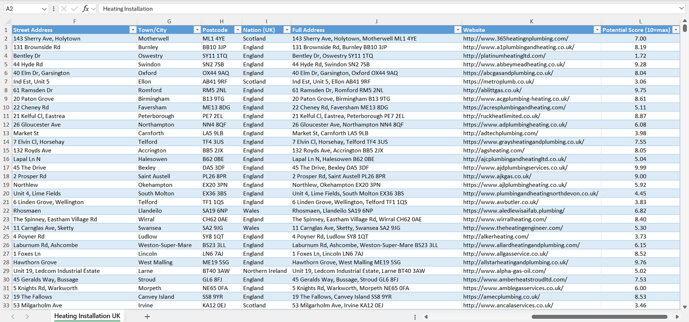Click the cancel (X) icon beside formula bar
Viewport: 689px width, 322px height.
click(x=65, y=8)
